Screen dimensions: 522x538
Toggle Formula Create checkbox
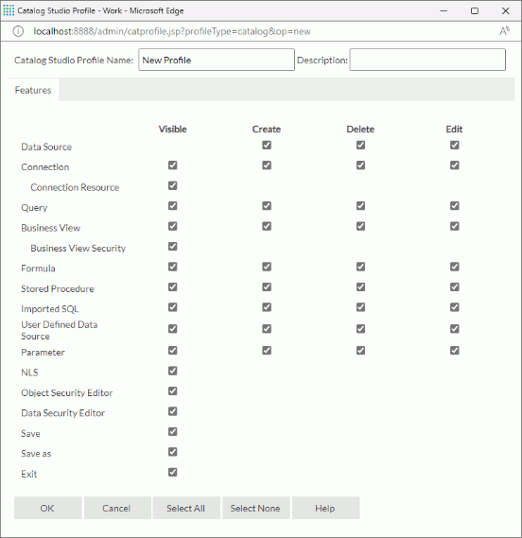coord(267,267)
